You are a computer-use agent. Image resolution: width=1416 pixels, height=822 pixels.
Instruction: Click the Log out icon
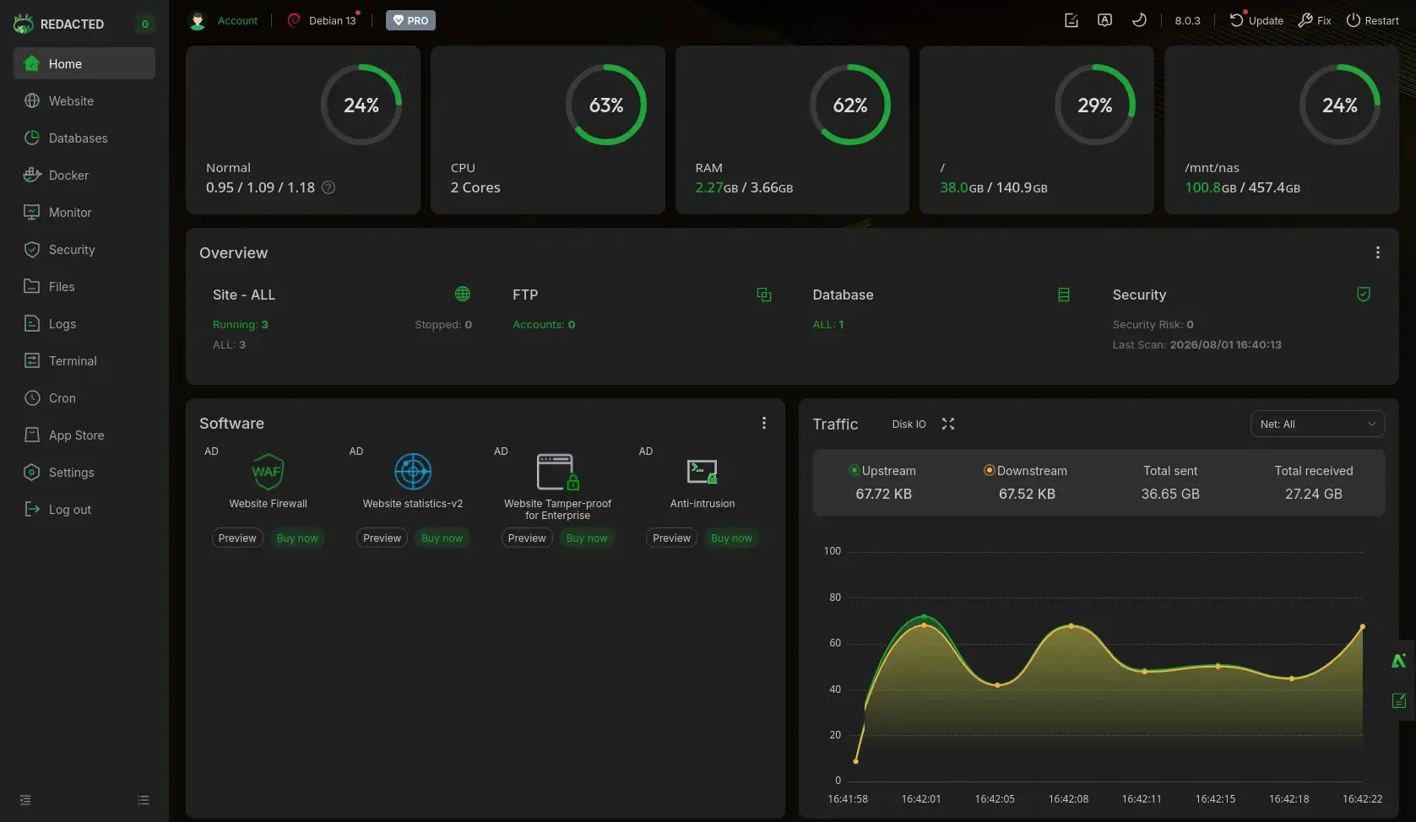click(32, 509)
